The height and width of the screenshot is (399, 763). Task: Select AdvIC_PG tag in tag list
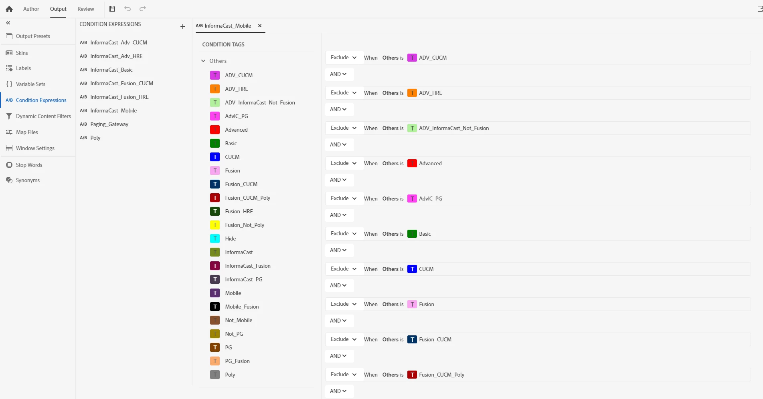click(x=237, y=116)
